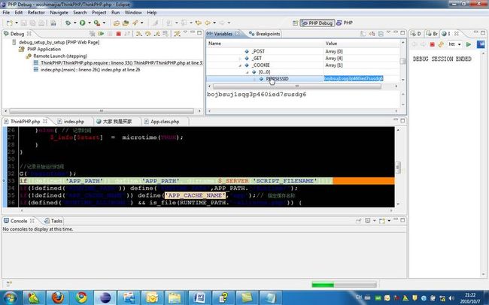
Task: Close the ThinkPHP.php editor tab
Action: (45, 121)
